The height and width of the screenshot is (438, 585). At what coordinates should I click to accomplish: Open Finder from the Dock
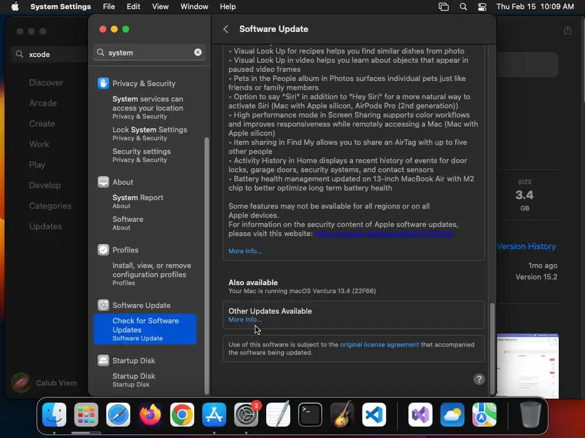54,415
